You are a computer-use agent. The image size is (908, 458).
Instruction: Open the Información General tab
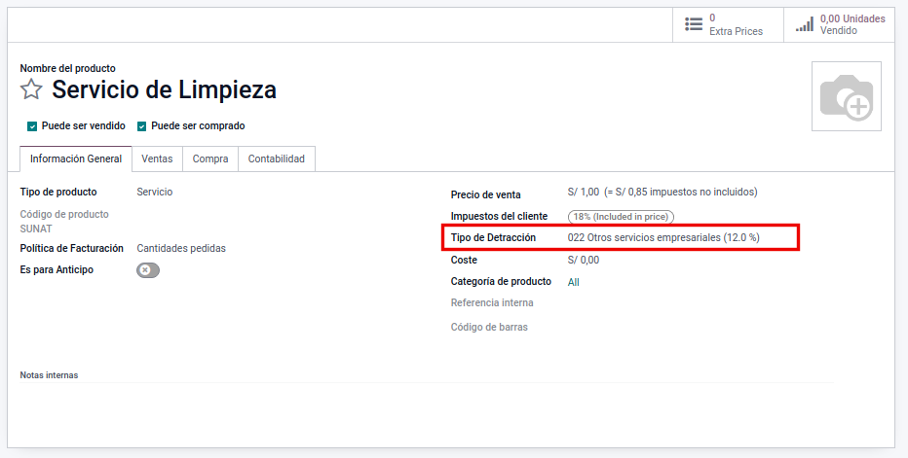[76, 159]
